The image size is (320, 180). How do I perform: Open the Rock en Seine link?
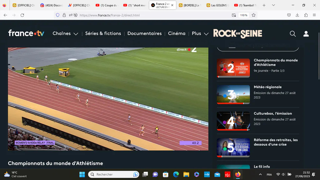[238, 34]
